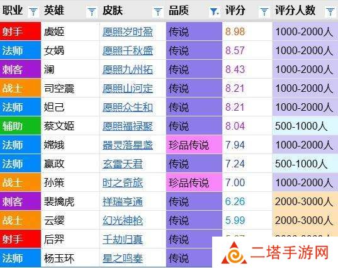This screenshot has width=338, height=268.
Task: Open the 愿照千秋盛 skin link
Action: tap(128, 51)
